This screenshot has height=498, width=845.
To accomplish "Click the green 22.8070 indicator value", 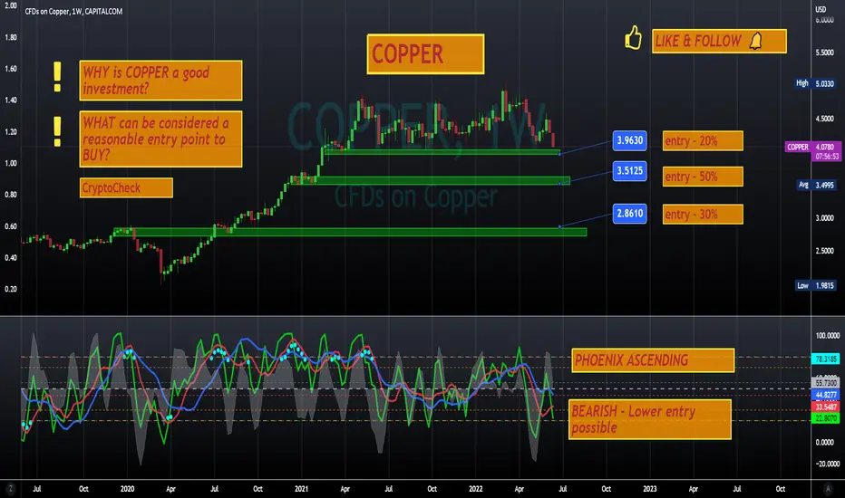I will [x=826, y=417].
